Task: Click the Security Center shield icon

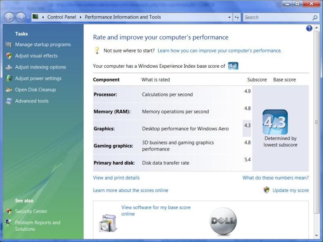Action: (9, 211)
